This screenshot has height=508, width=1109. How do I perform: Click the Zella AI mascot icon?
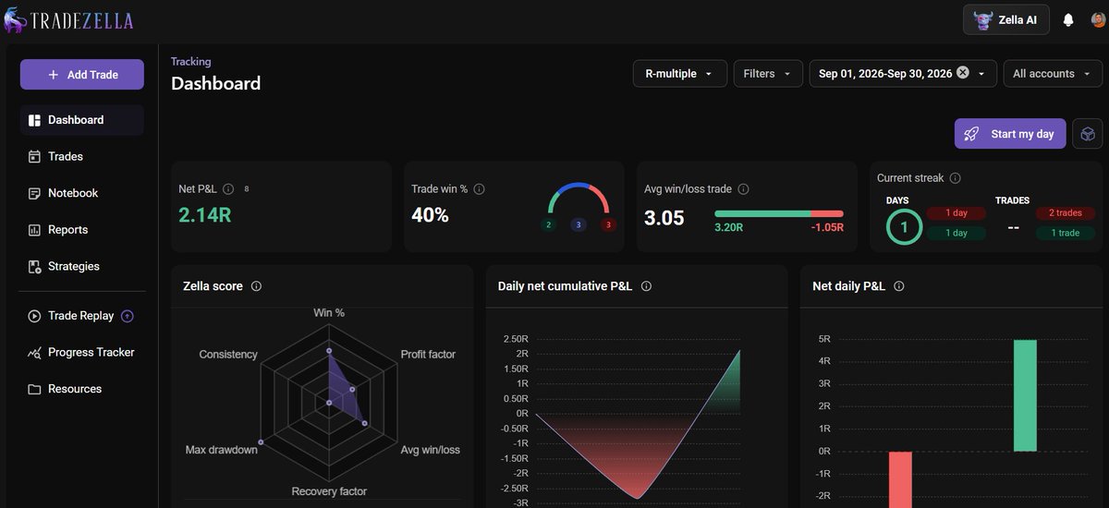pyautogui.click(x=982, y=19)
